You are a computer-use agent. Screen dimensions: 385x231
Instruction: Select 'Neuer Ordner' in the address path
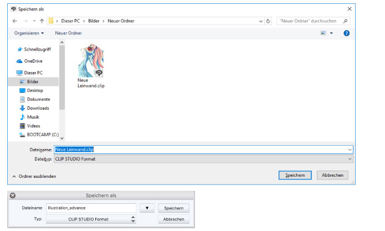click(121, 21)
